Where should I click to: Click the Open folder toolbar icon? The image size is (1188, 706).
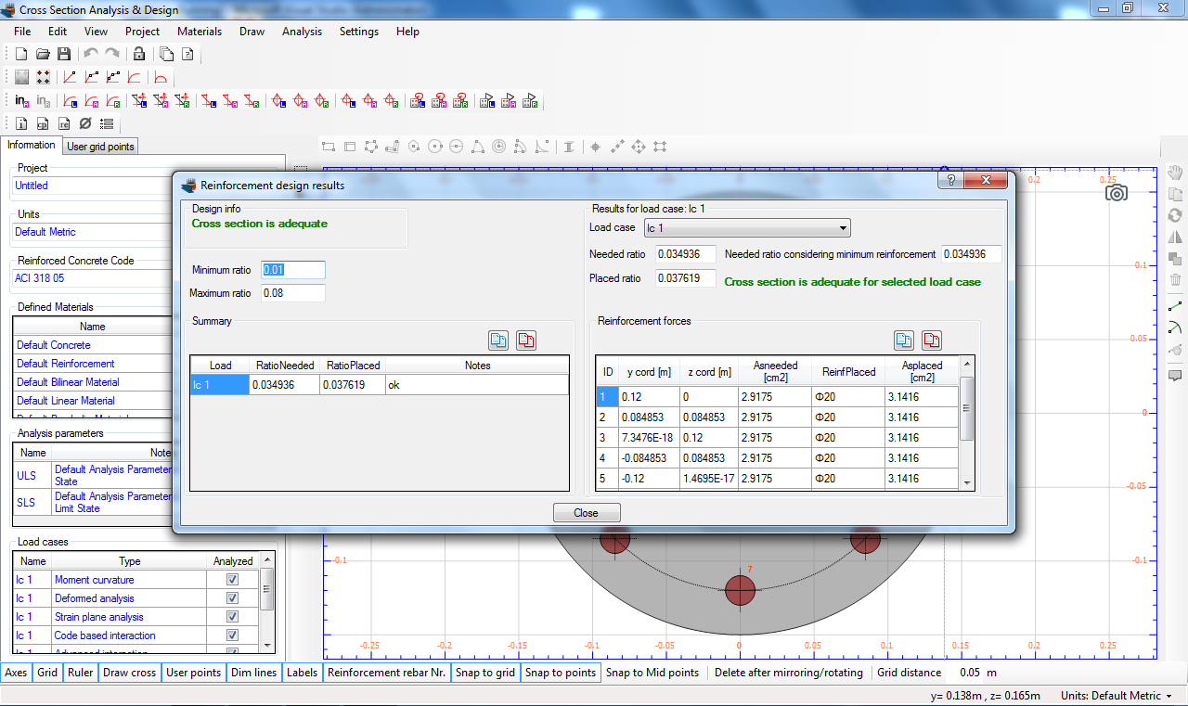point(43,55)
